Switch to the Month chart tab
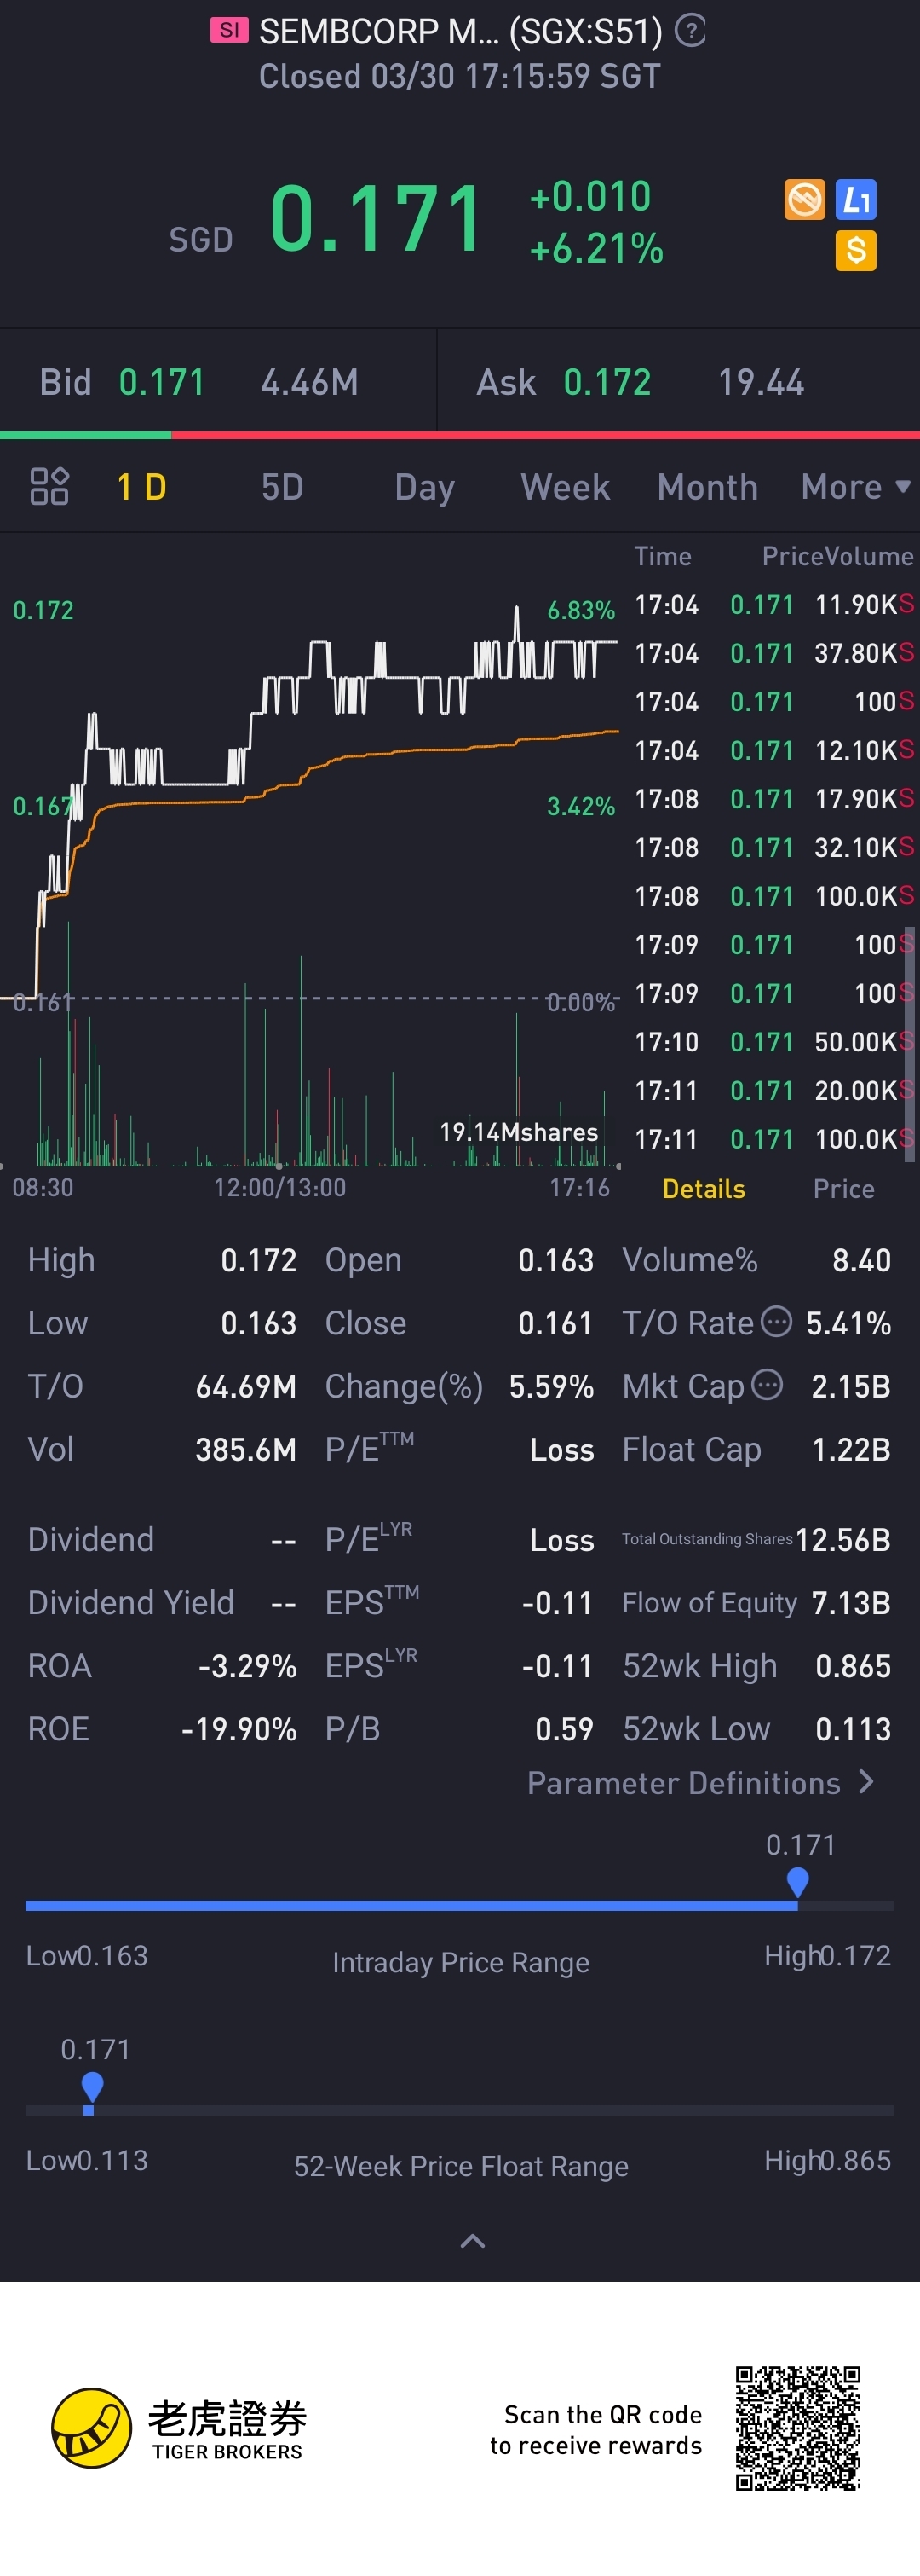The image size is (920, 2576). coord(707,487)
